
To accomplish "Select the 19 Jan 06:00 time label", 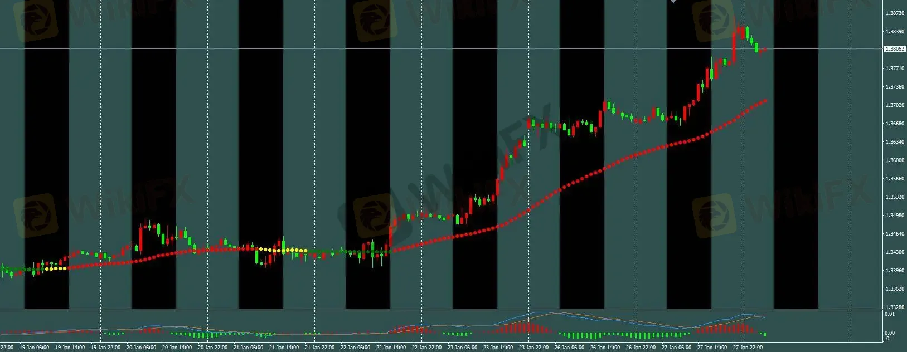I will (x=34, y=348).
